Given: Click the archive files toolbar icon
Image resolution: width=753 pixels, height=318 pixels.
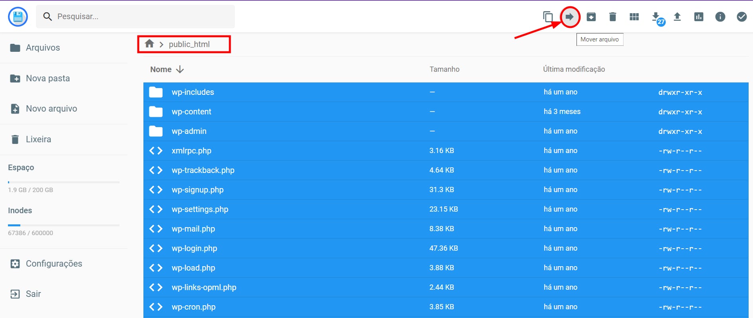Looking at the screenshot, I should pos(591,17).
